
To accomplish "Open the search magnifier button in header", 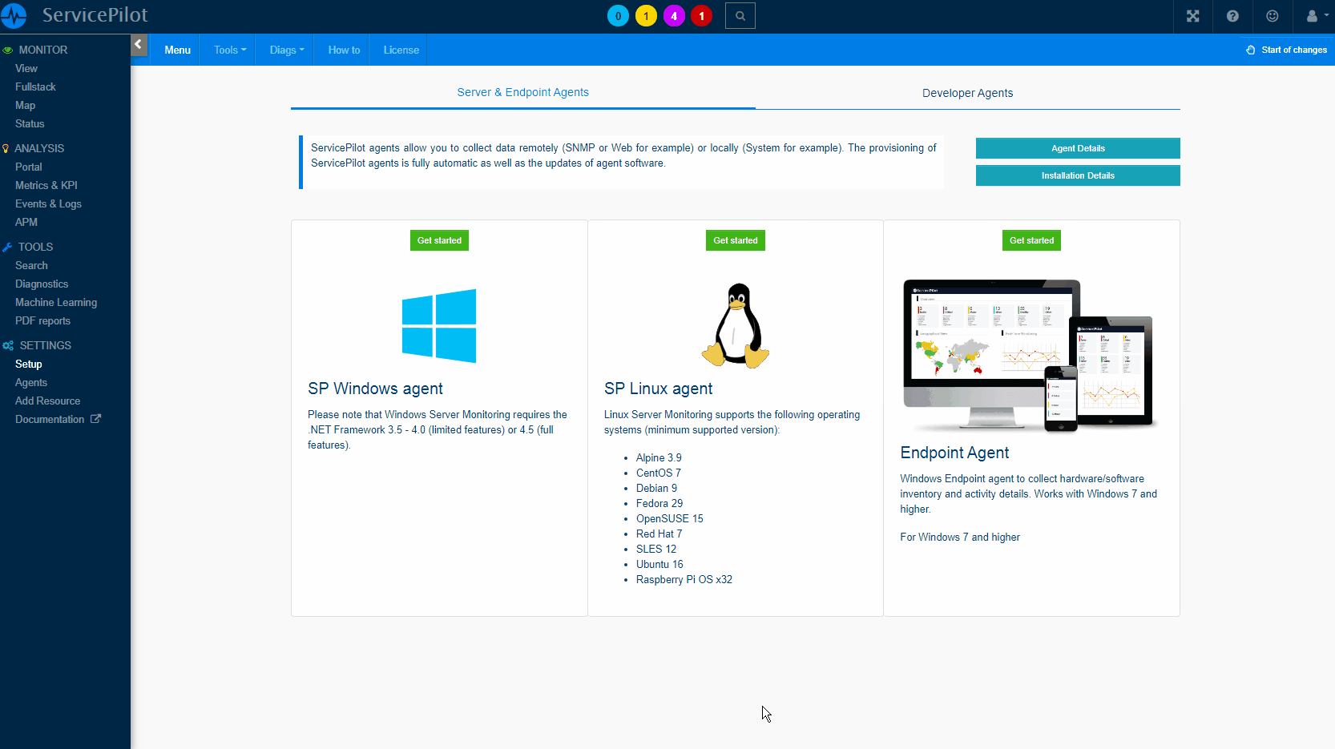I will 740,16.
